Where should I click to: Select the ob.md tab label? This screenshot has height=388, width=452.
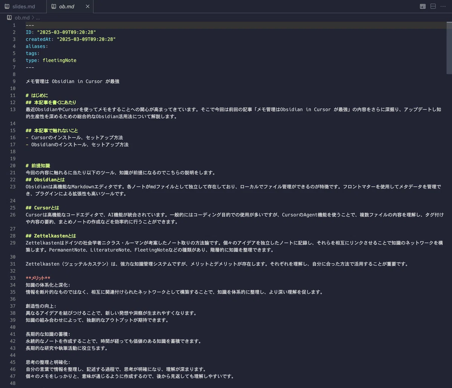(x=67, y=6)
